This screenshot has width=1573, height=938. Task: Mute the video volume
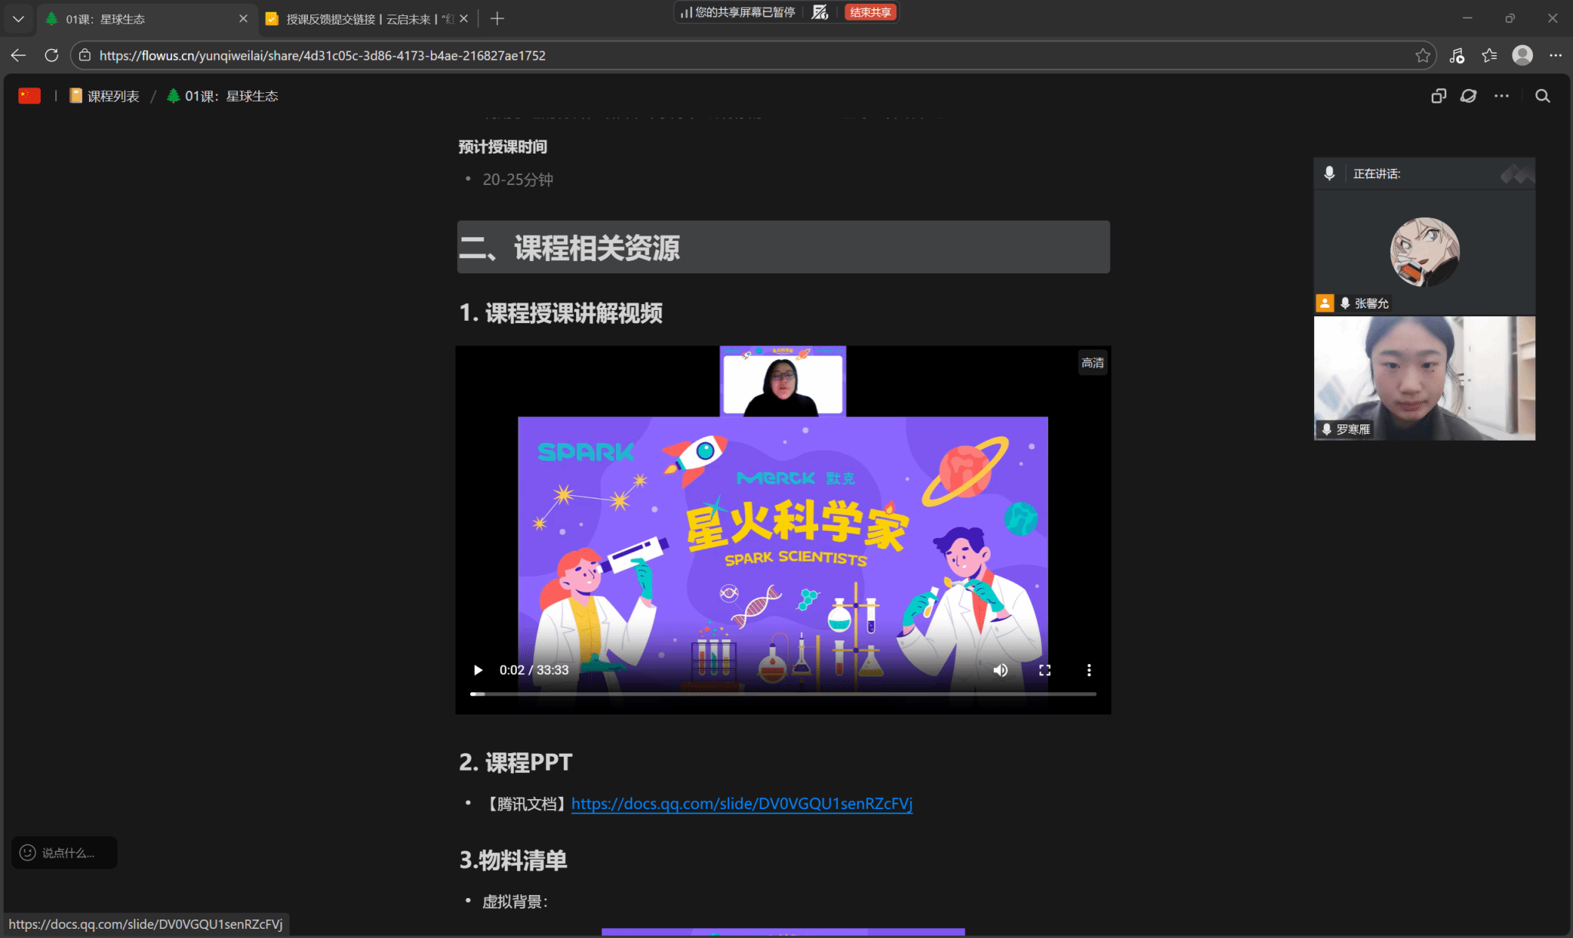pyautogui.click(x=1000, y=670)
